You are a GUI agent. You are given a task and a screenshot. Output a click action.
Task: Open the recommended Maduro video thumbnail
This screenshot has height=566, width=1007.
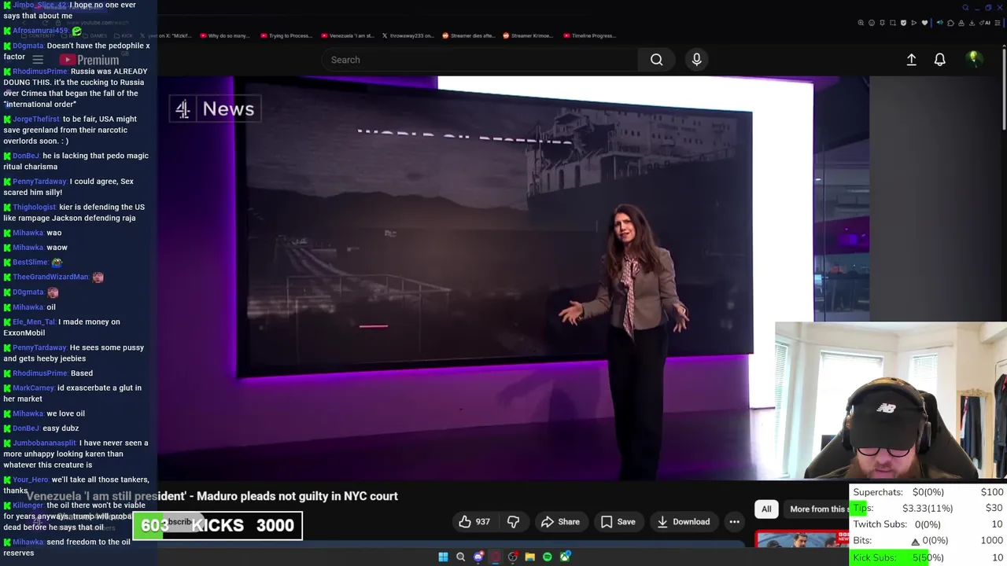coord(801,539)
